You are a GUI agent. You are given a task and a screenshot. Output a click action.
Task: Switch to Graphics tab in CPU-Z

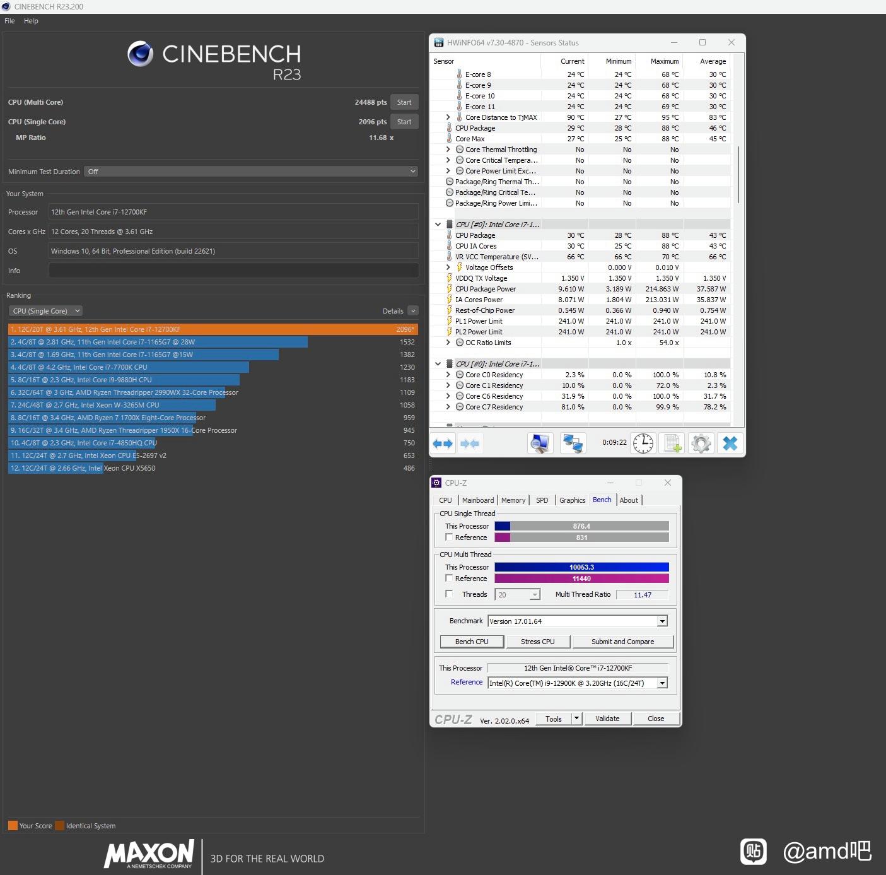tap(572, 500)
